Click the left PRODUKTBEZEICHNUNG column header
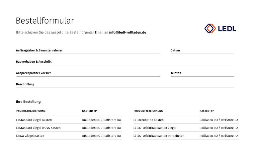Screen dimensions: 255x144 click(x=31, y=111)
